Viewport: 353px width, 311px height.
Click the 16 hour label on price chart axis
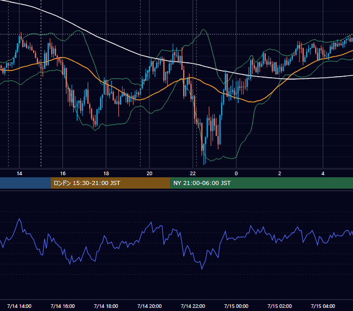point(63,174)
